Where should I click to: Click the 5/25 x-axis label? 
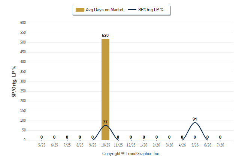(42, 145)
